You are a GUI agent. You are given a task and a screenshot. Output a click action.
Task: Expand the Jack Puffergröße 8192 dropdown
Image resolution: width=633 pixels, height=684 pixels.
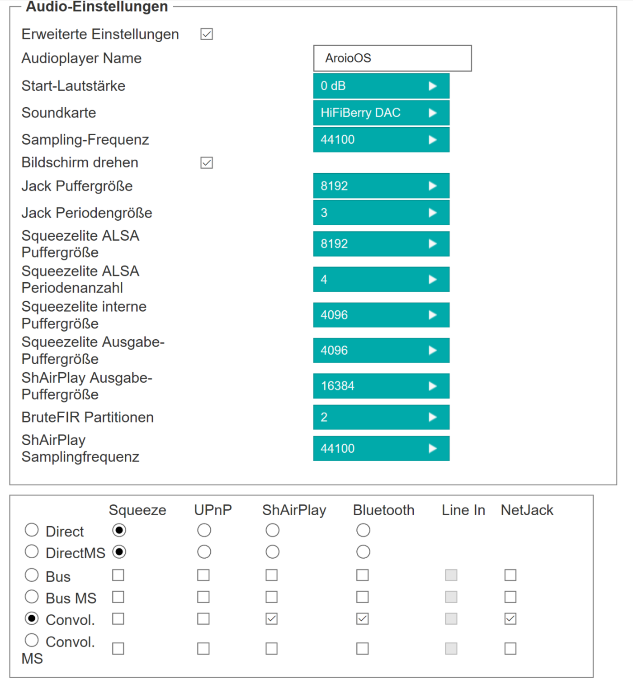pyautogui.click(x=381, y=186)
